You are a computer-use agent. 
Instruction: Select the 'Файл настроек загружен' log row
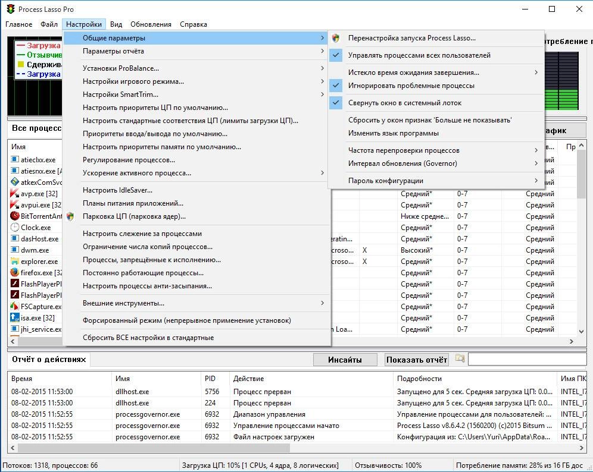pos(297,437)
